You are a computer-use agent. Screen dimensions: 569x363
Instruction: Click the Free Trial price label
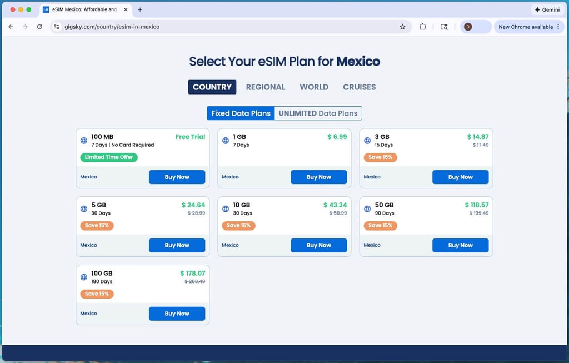pos(190,137)
